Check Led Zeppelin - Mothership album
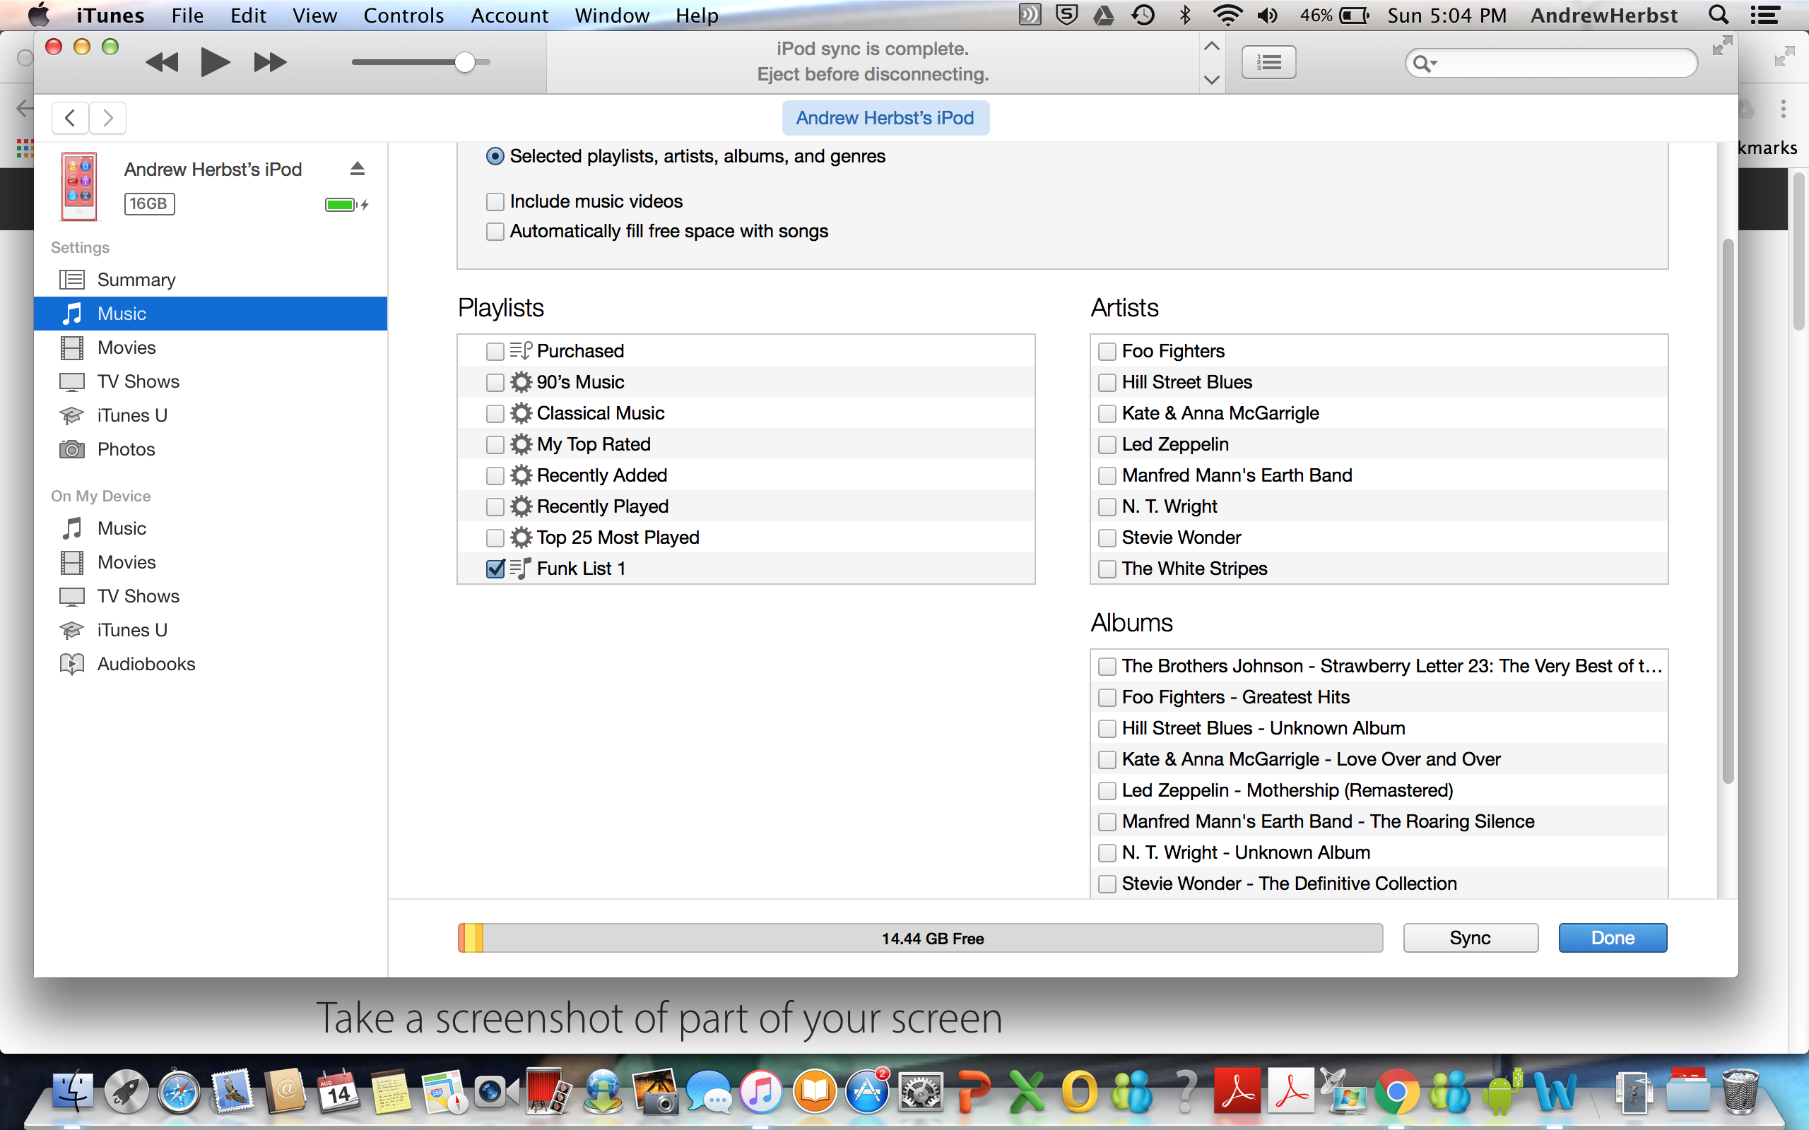Image resolution: width=1809 pixels, height=1130 pixels. (x=1107, y=791)
